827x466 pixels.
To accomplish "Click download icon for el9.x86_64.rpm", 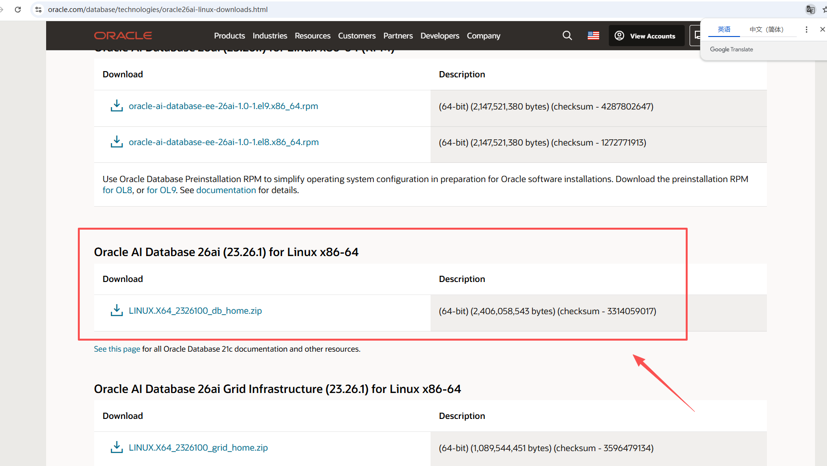I will 117,106.
